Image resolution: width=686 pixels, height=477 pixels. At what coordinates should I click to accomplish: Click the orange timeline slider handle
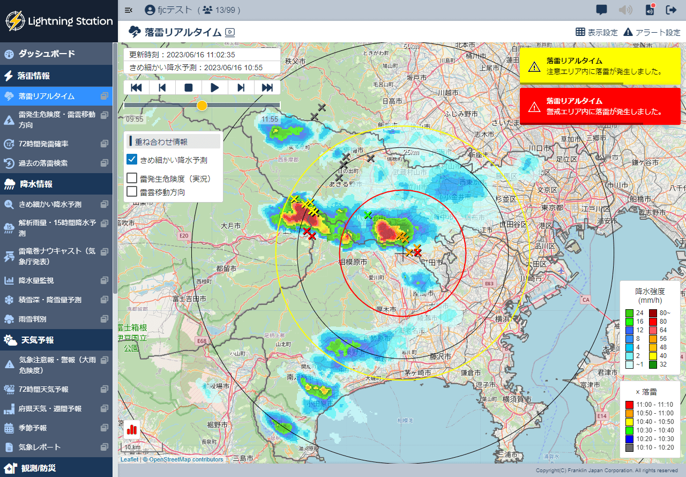pos(202,106)
